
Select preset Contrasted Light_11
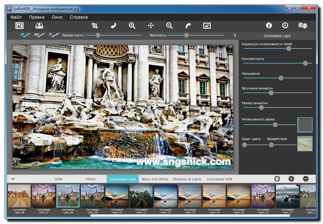pos(141,196)
